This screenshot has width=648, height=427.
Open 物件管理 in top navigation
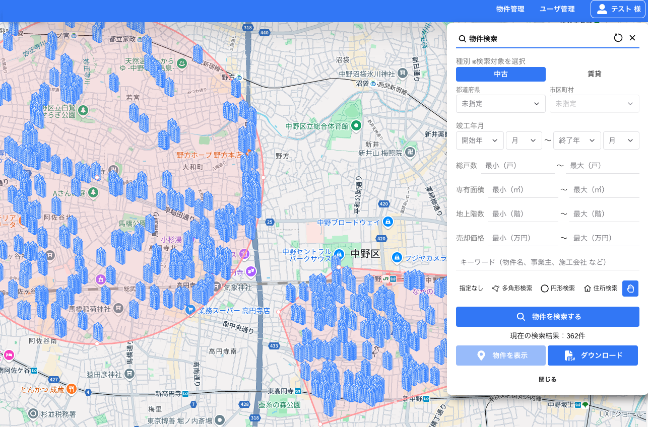click(x=510, y=9)
